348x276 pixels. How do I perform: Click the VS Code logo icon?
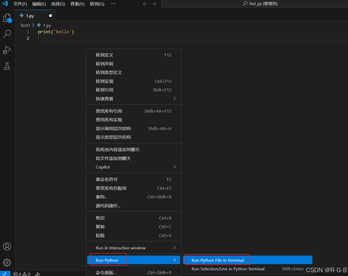pyautogui.click(x=5, y=3)
